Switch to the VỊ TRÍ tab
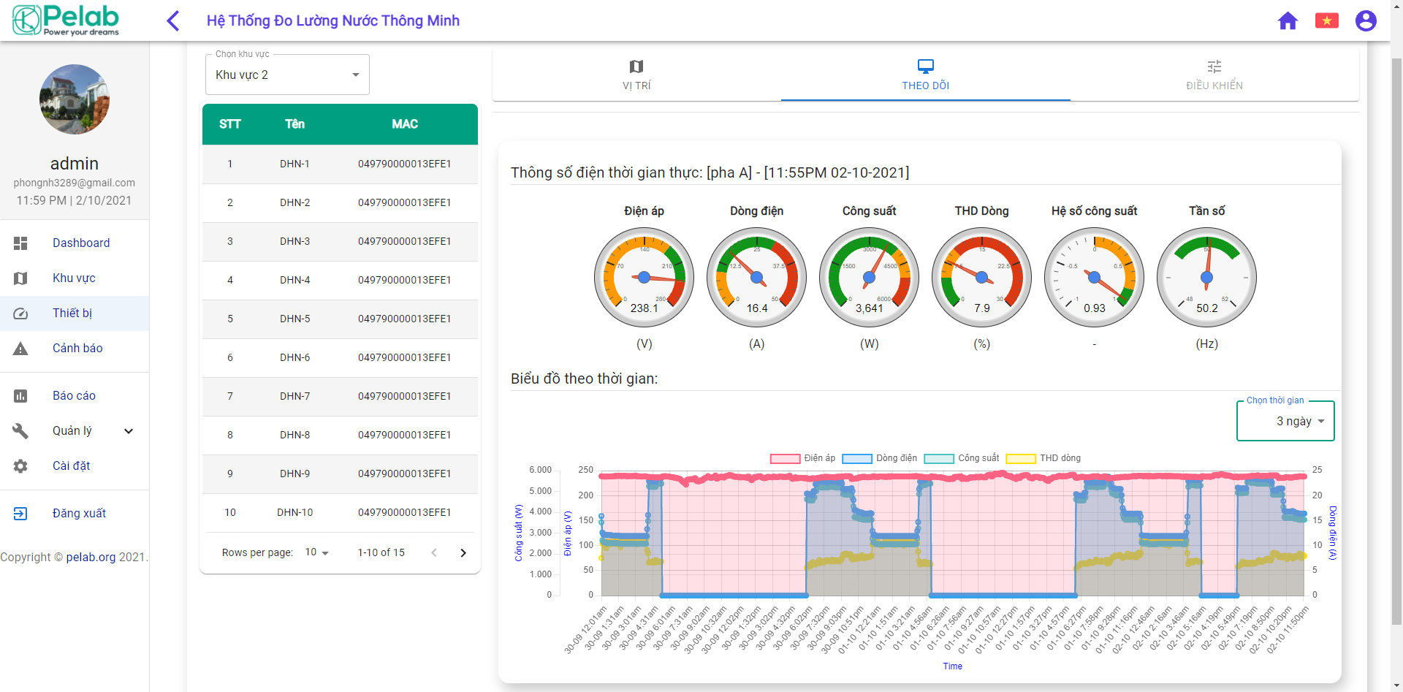The height and width of the screenshot is (692, 1403). 636,75
